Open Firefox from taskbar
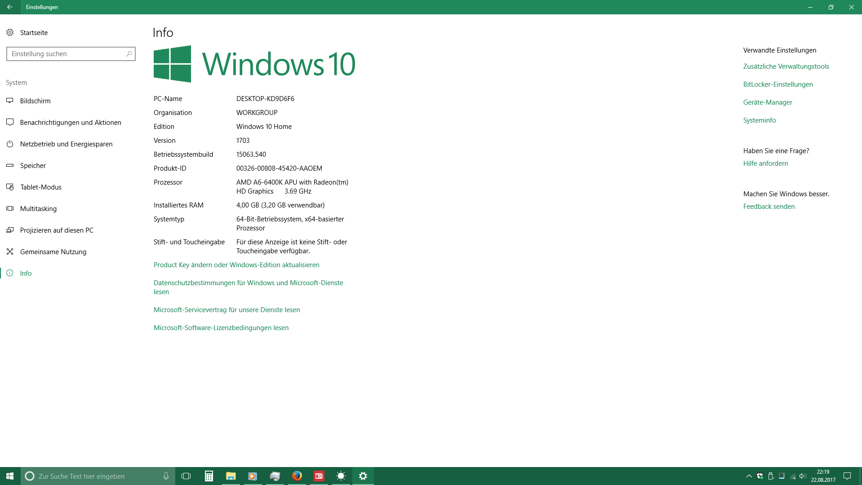Viewport: 862px width, 485px height. tap(297, 476)
